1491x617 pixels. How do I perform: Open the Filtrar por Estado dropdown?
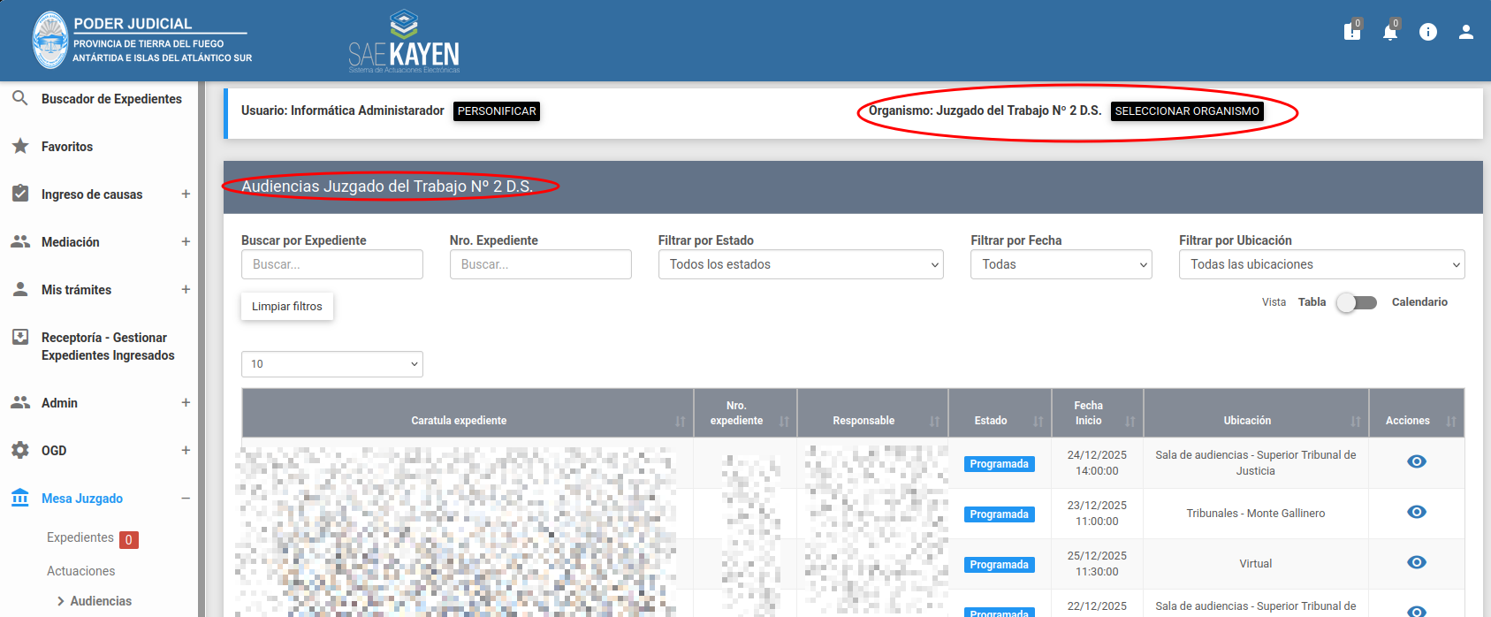pyautogui.click(x=800, y=264)
